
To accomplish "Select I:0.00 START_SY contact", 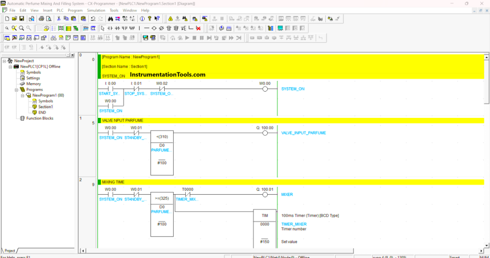I will tap(111, 89).
